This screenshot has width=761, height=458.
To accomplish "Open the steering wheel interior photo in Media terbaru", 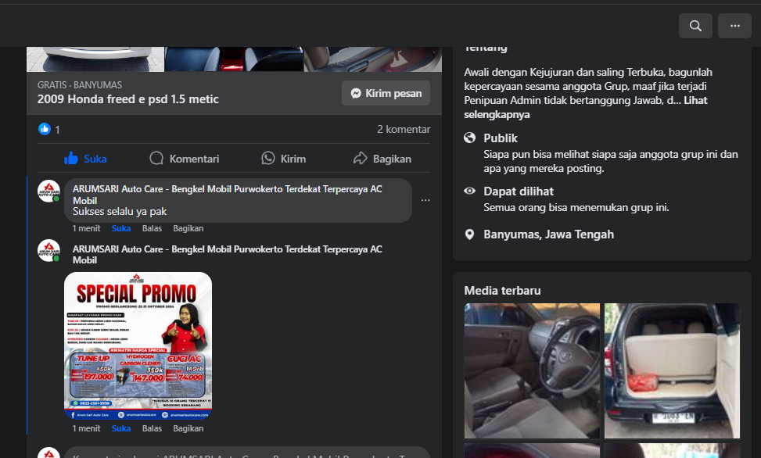I will (532, 370).
